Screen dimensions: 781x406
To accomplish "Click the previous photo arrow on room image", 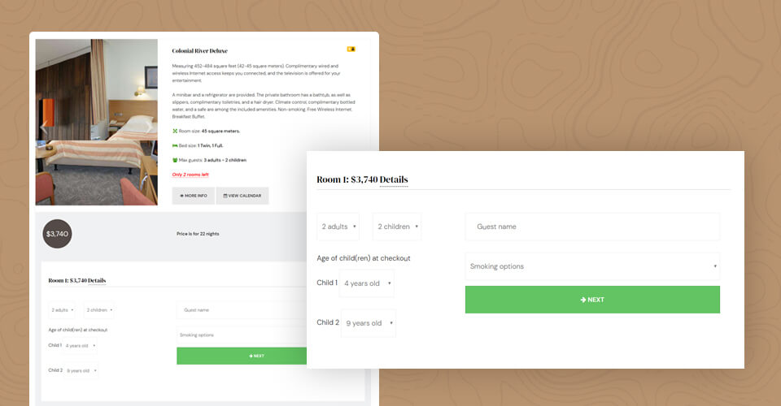I will click(x=44, y=128).
